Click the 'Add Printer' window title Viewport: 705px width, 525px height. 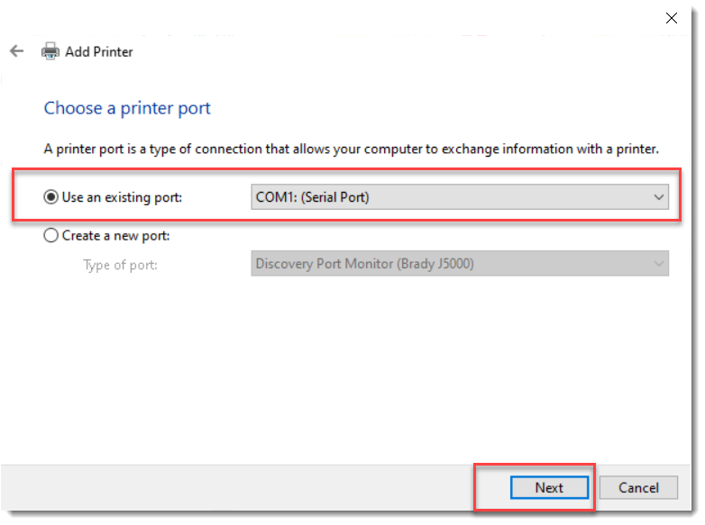tap(99, 52)
